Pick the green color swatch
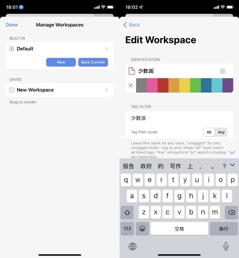The image size is (239, 258). click(195, 85)
